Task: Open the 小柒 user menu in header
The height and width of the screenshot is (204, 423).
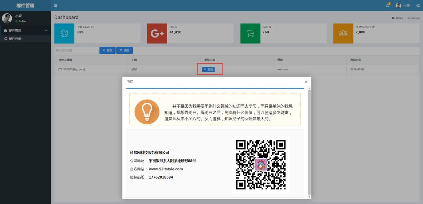Action: [x=403, y=5]
